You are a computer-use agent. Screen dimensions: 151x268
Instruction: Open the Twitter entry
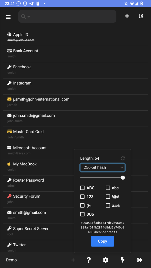click(39, 246)
